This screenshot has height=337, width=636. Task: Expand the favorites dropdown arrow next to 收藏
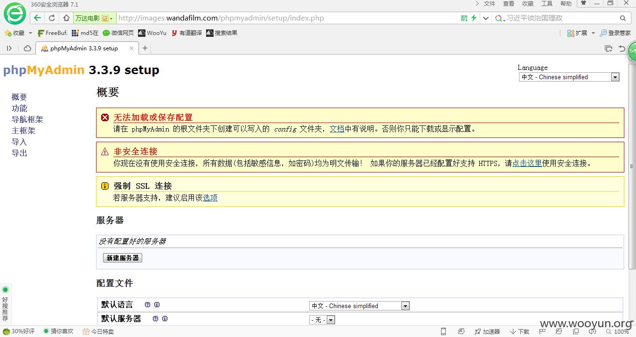(30, 33)
